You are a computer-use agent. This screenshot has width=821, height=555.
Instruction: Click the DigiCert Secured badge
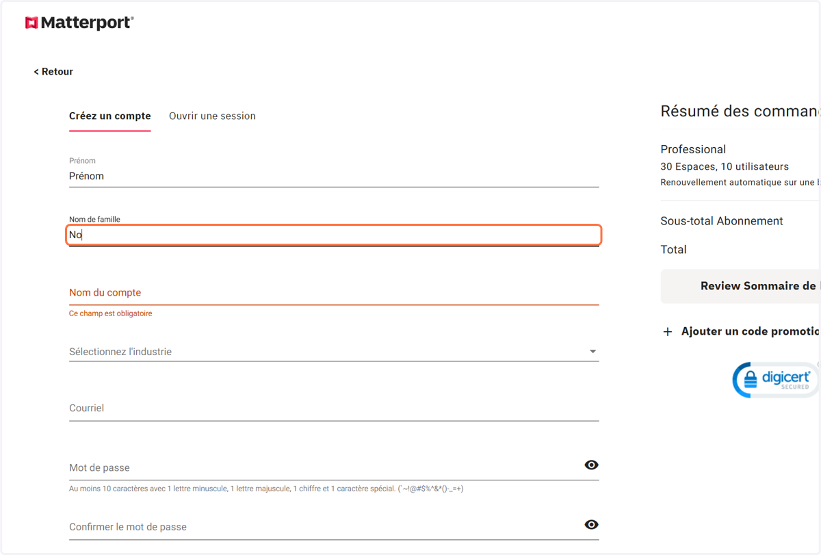776,379
